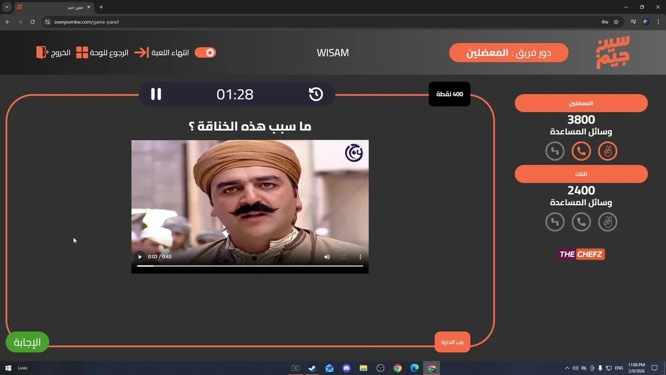Image resolution: width=666 pixels, height=375 pixels.
Task: Open Steam from the taskbar
Action: click(312, 368)
